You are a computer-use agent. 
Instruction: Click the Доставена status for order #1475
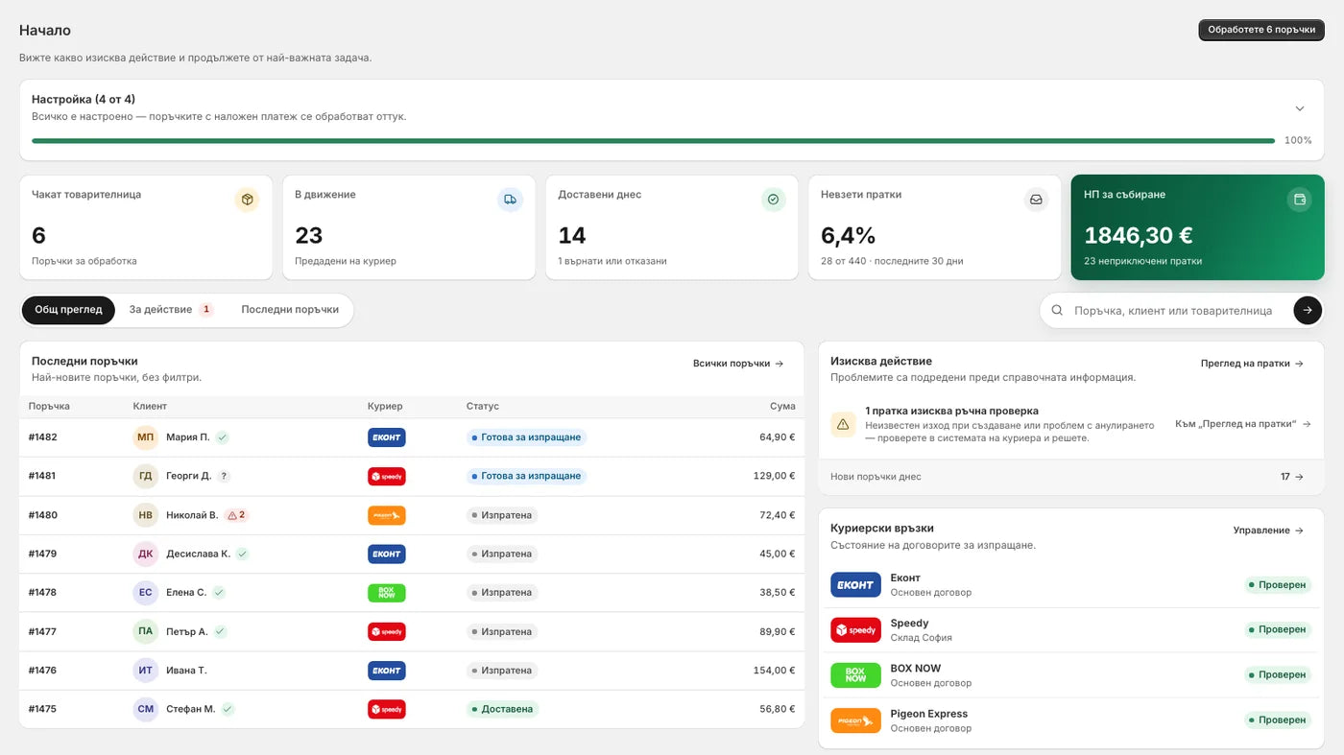503,710
